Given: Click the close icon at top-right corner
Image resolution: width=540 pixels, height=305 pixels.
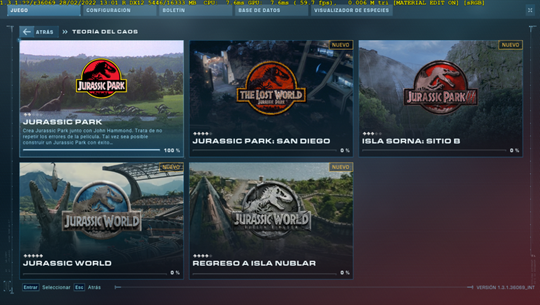Looking at the screenshot, I should [x=530, y=11].
